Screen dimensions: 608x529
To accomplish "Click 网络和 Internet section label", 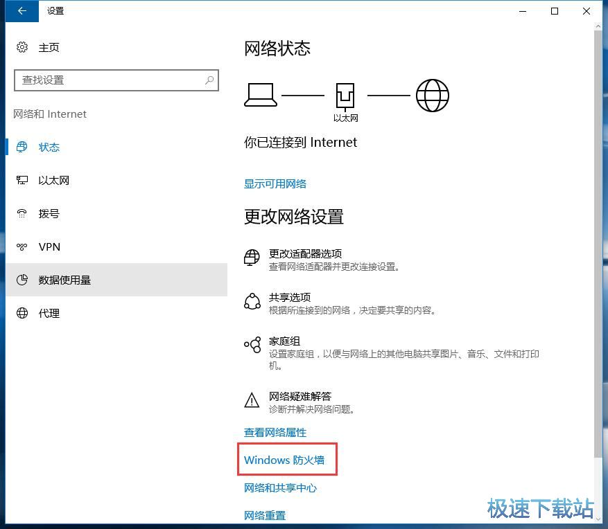I will [50, 114].
